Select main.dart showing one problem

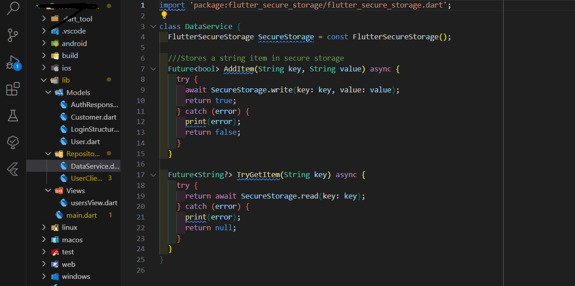pyautogui.click(x=82, y=215)
